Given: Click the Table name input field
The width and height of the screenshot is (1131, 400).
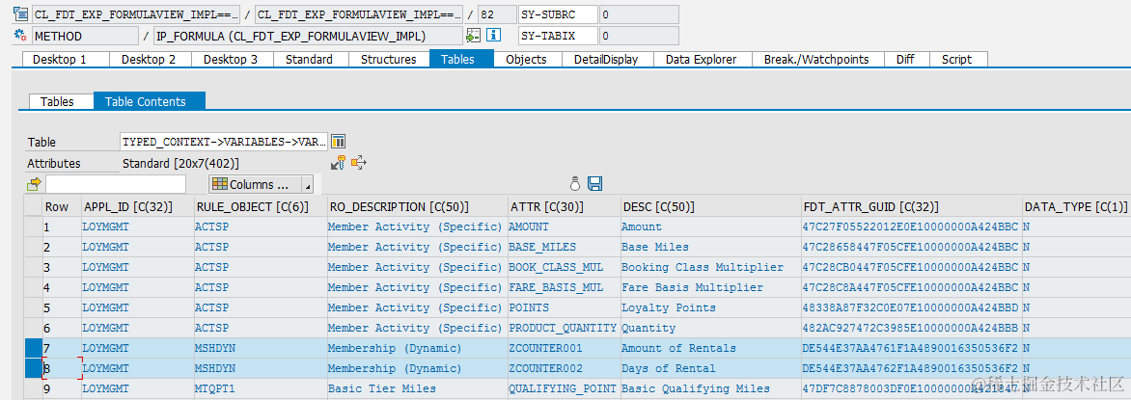Looking at the screenshot, I should (224, 142).
